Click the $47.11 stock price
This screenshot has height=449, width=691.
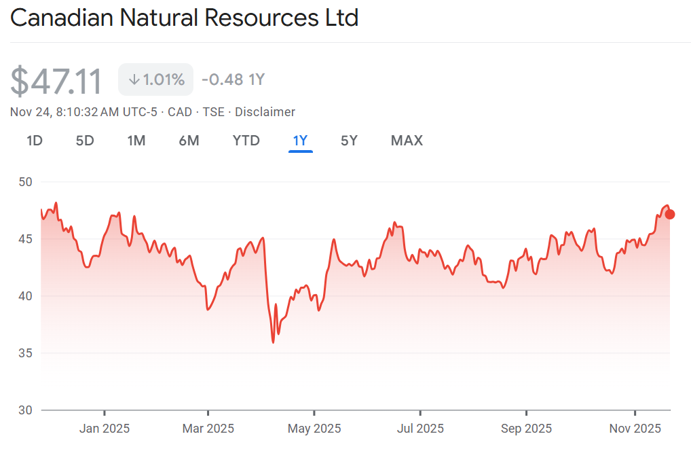(x=56, y=81)
